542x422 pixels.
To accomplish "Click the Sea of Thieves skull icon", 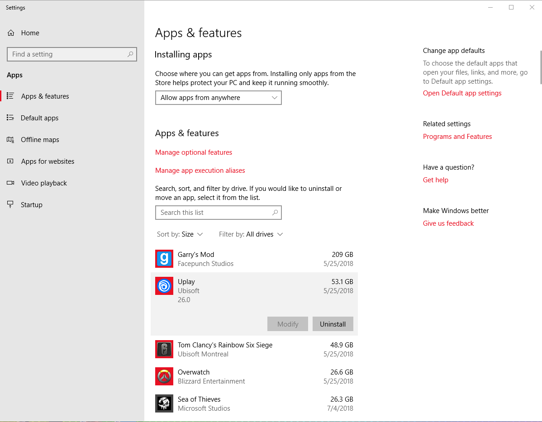I will [x=164, y=403].
